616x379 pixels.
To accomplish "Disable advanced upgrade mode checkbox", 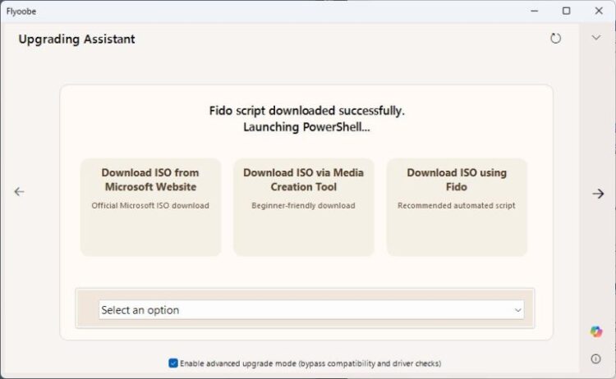I will 173,363.
